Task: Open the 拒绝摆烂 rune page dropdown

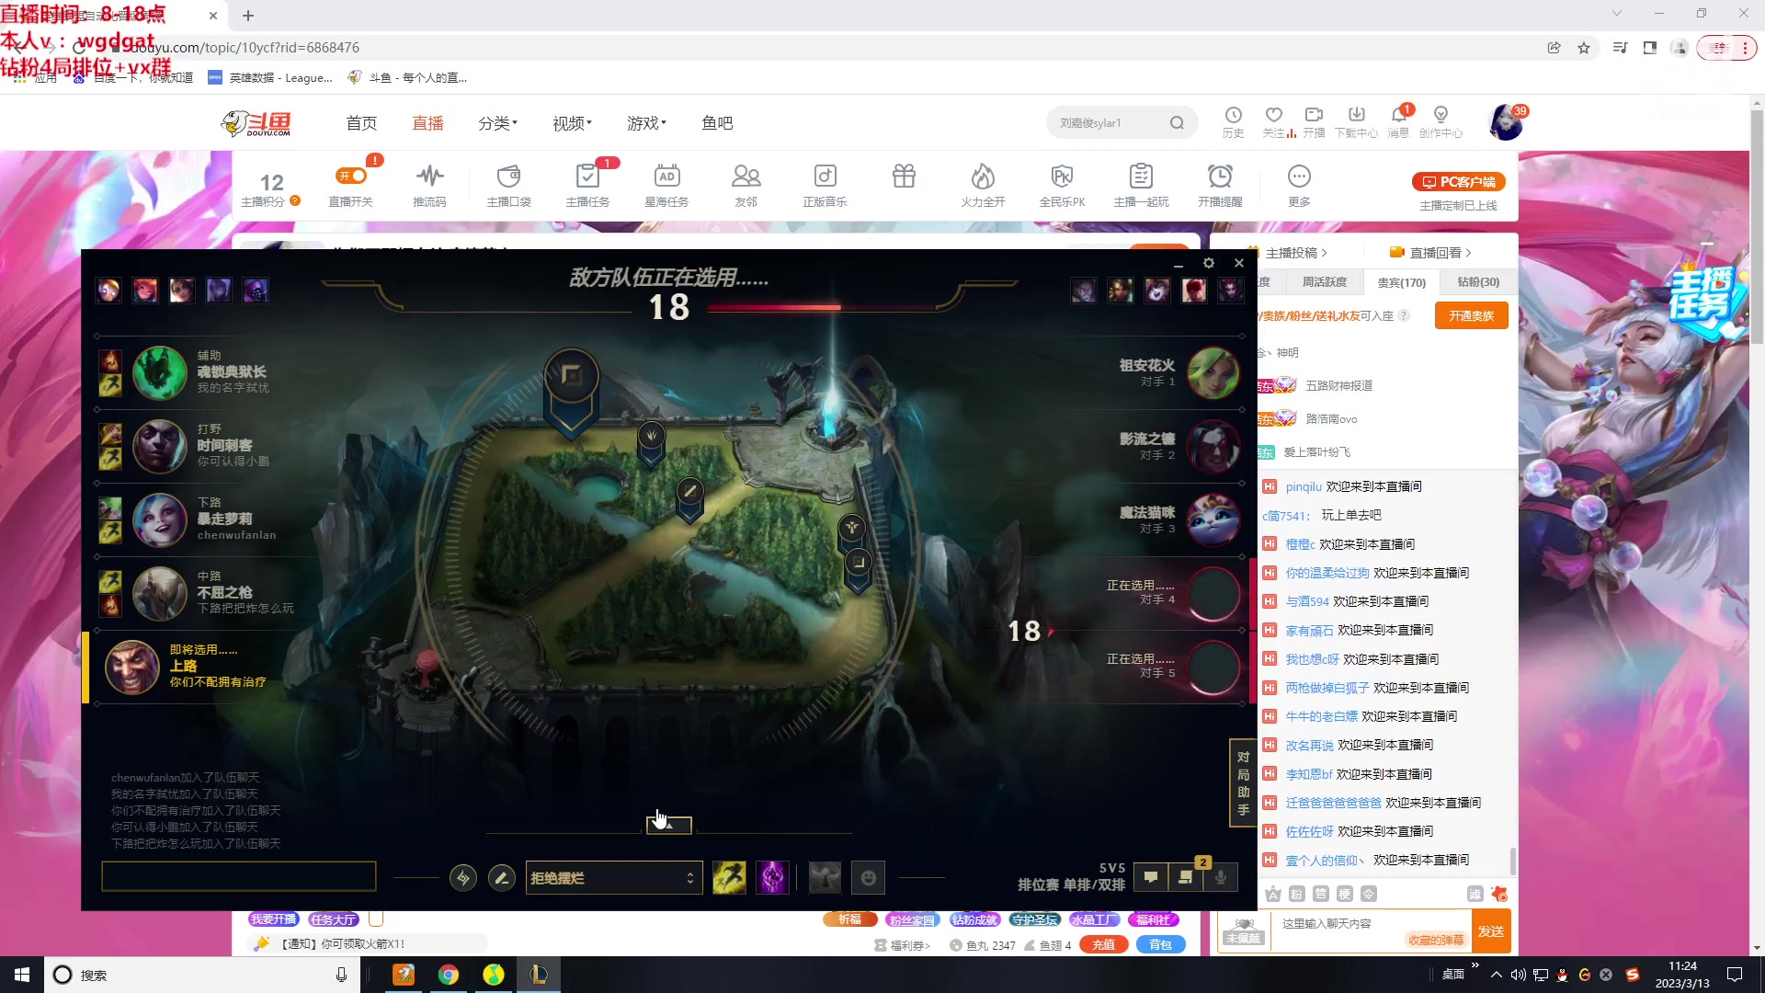Action: pyautogui.click(x=613, y=878)
